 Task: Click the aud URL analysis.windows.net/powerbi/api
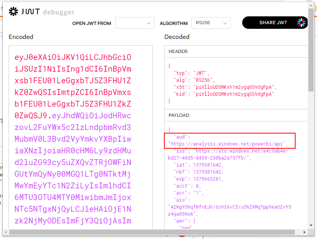(228, 144)
